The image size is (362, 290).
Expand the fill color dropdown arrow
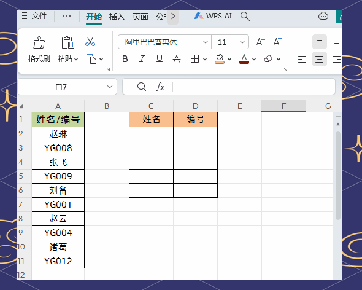[229, 60]
